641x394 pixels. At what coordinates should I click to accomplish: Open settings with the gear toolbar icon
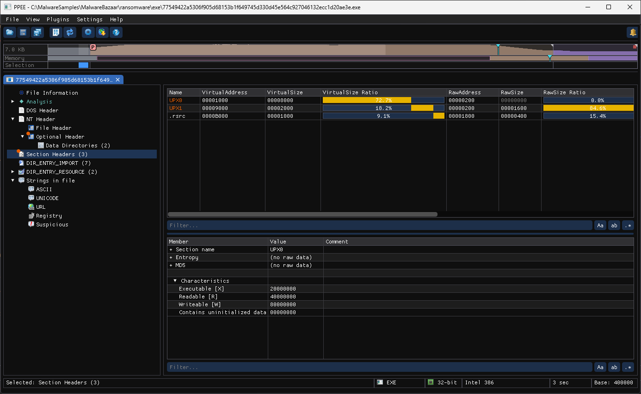[88, 32]
